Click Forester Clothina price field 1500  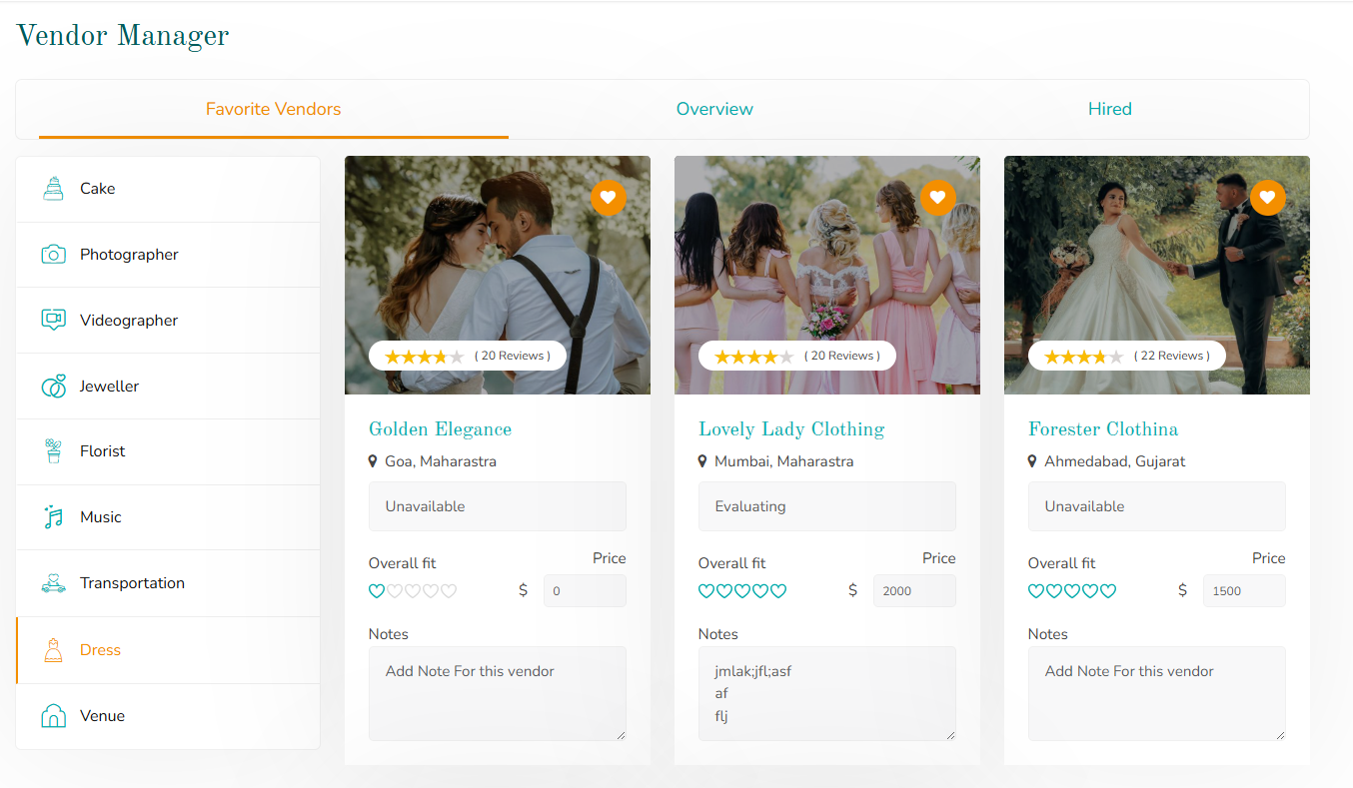coord(1244,590)
